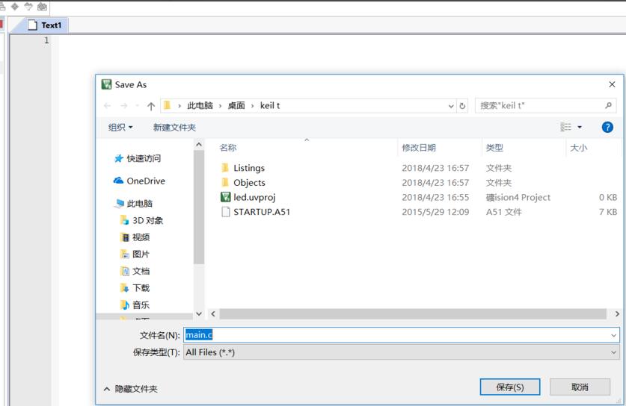
Task: Open the Listings folder
Action: click(x=248, y=168)
